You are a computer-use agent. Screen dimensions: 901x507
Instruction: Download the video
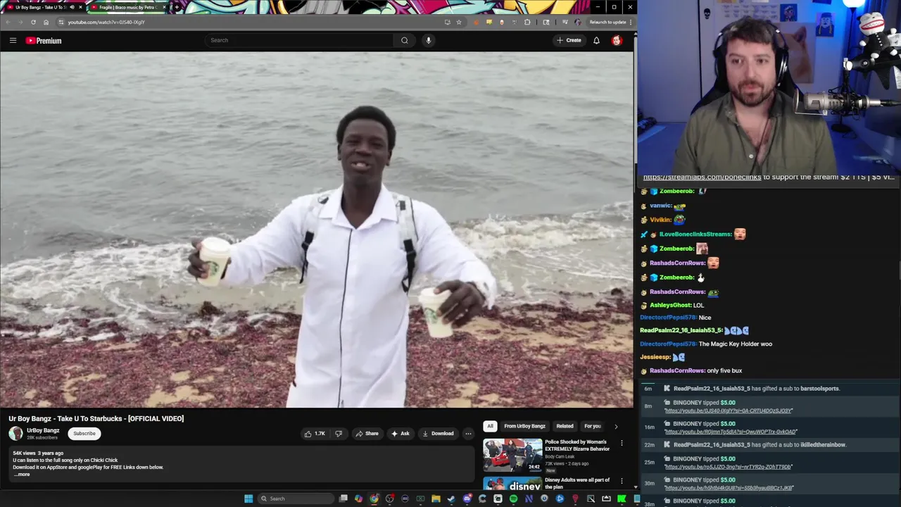(438, 434)
